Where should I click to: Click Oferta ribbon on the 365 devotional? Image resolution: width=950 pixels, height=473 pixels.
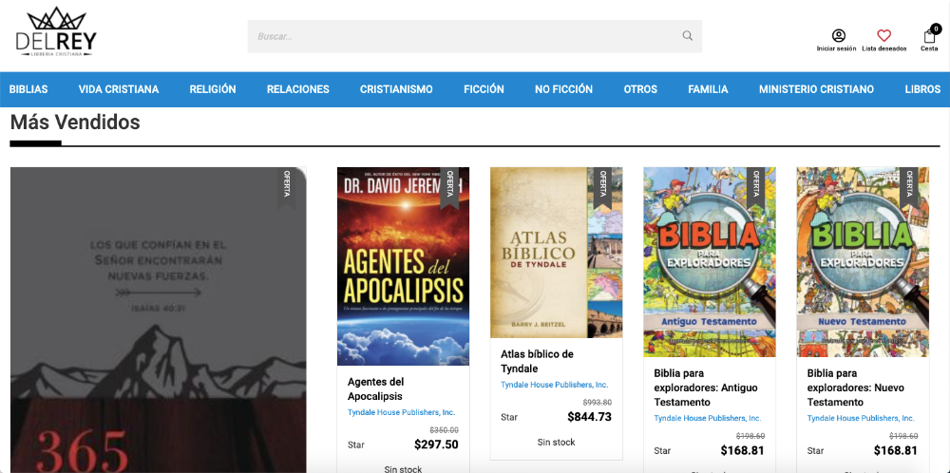pyautogui.click(x=286, y=186)
